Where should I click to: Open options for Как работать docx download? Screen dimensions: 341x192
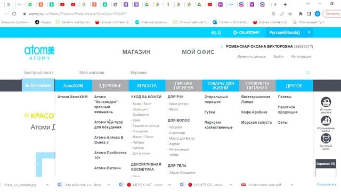[109, 185]
